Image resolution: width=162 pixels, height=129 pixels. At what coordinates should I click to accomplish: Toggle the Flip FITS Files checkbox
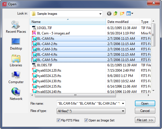point(58,120)
